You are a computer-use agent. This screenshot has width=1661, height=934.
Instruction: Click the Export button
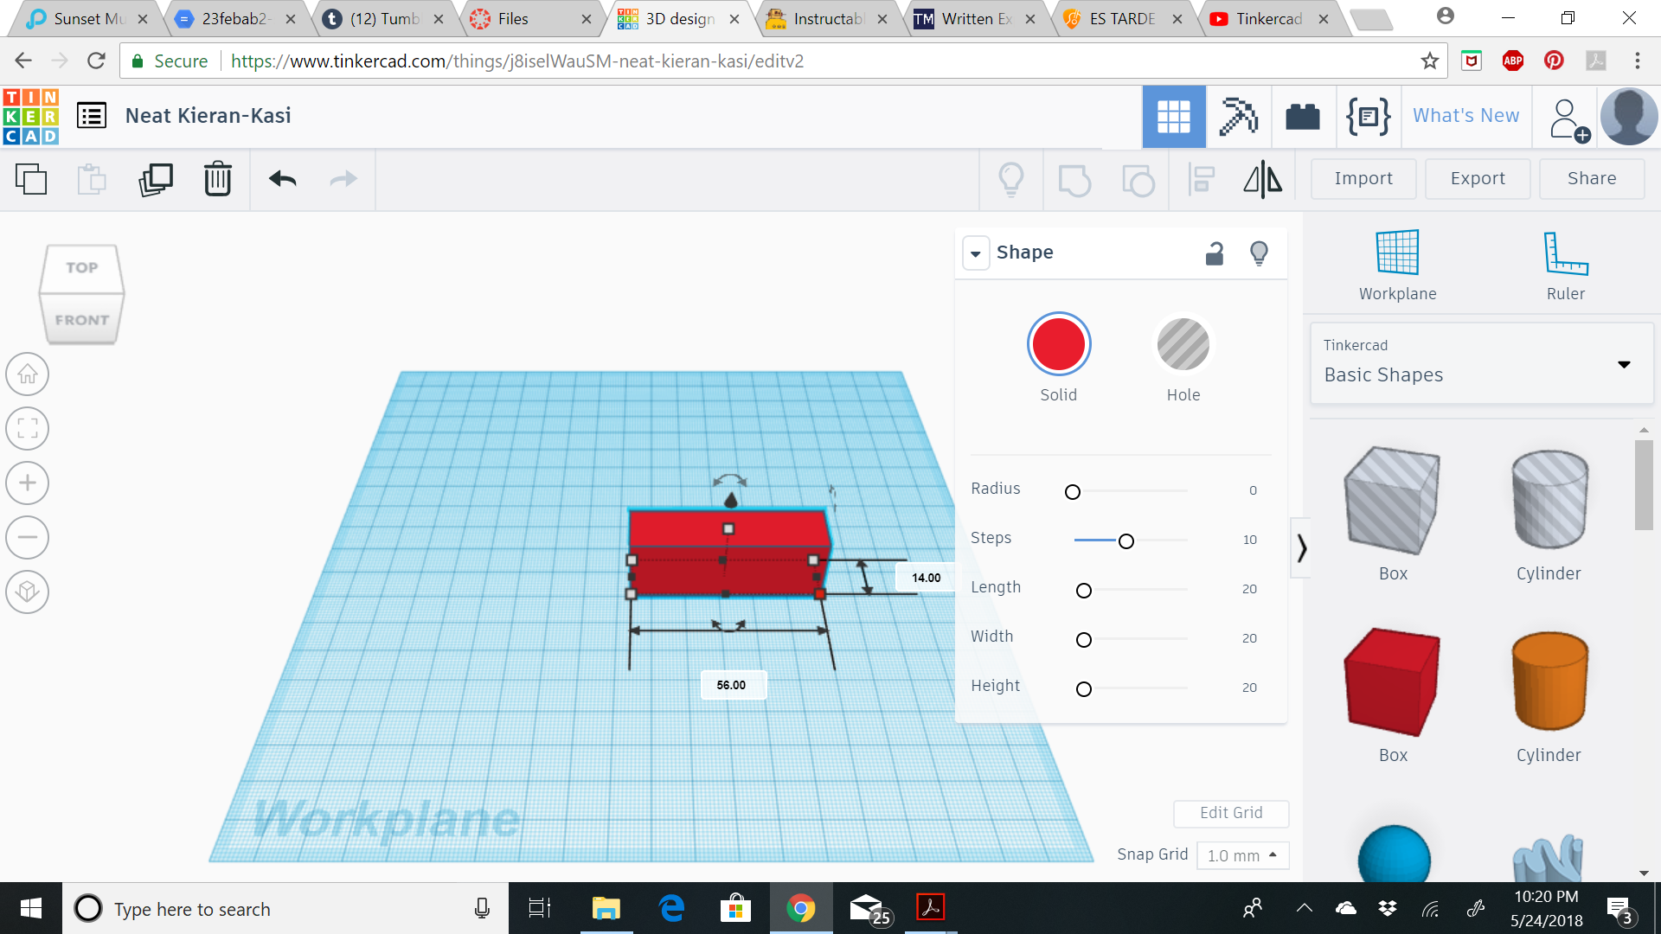[1476, 178]
